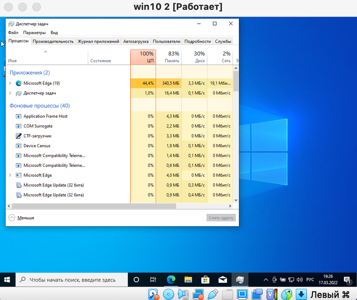Click the VirtualBox hard disk activity icon
This screenshot has height=300, width=357.
(x=153, y=294)
